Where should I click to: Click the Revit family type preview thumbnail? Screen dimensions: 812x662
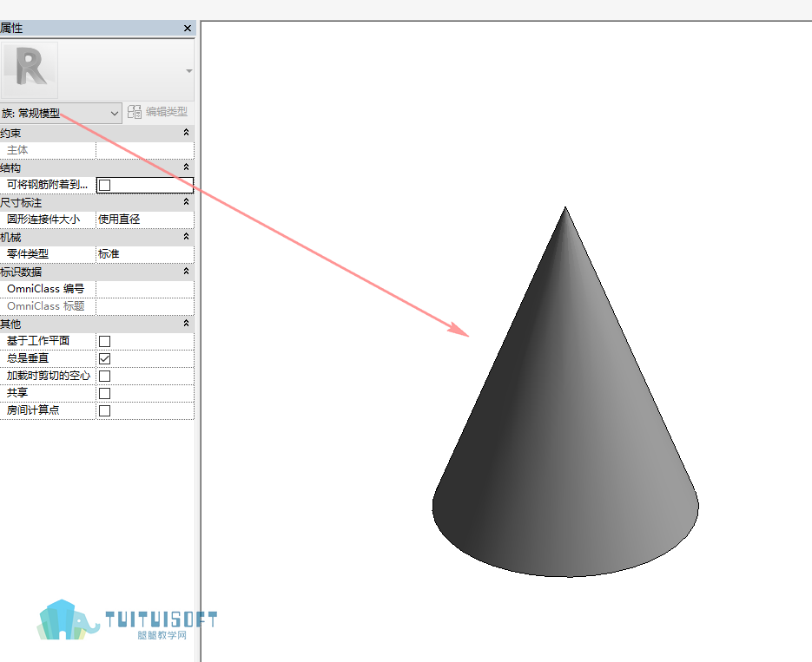[30, 70]
